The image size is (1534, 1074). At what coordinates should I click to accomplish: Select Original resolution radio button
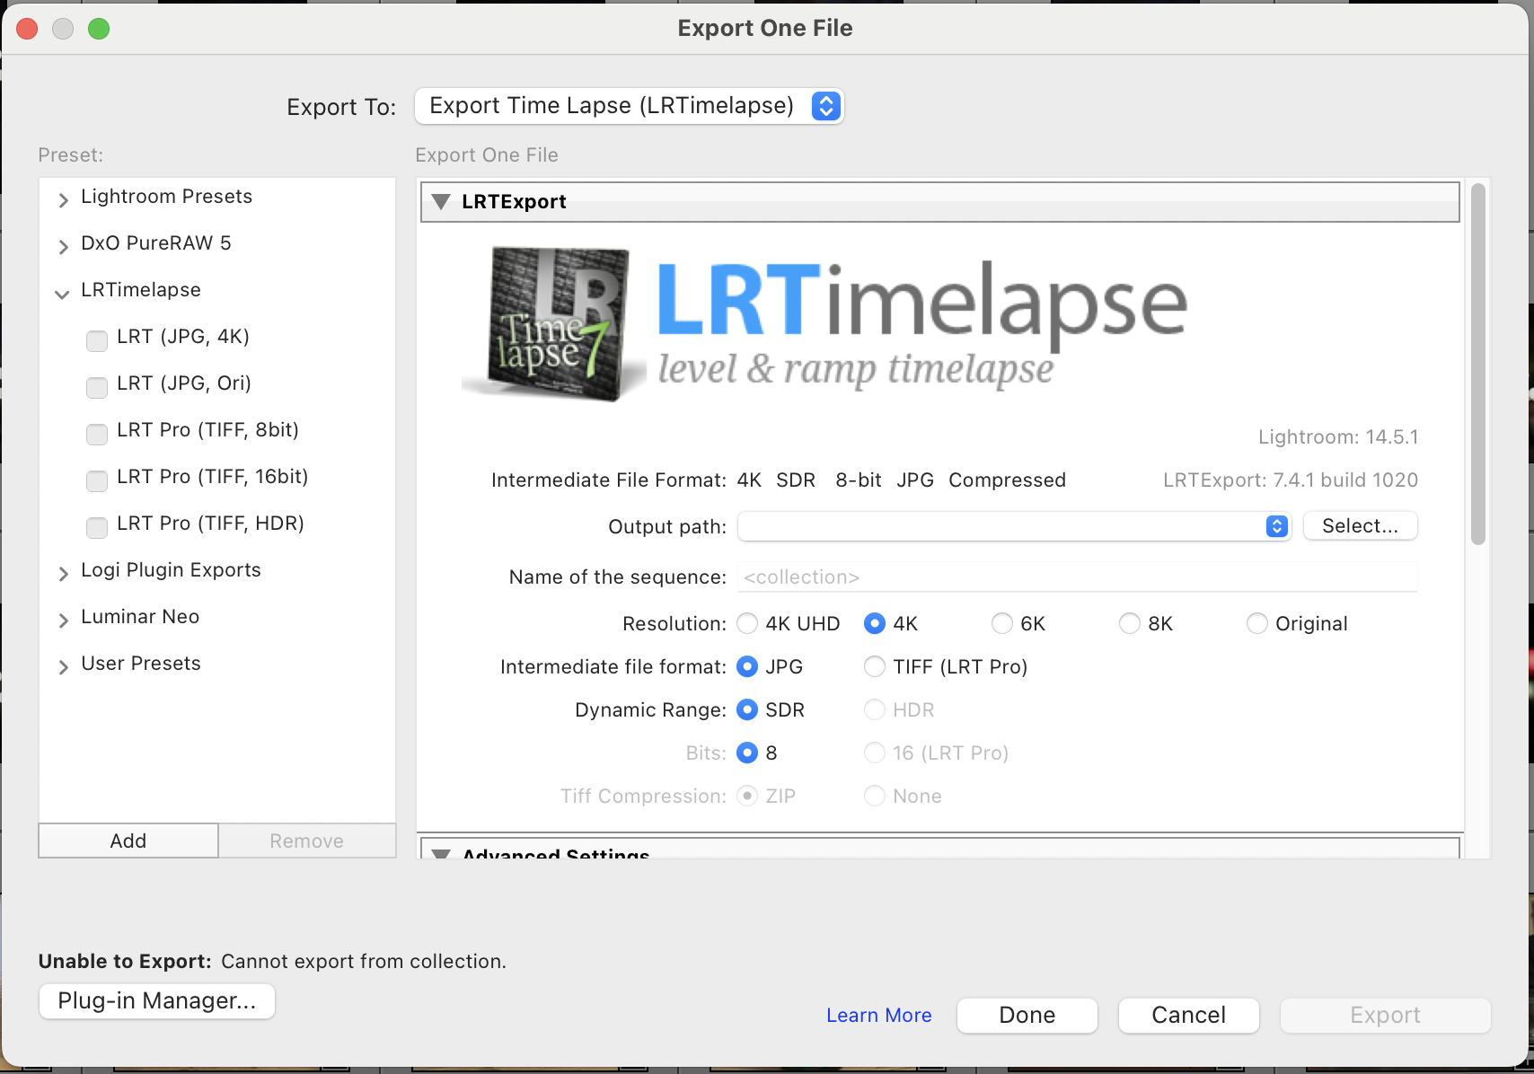1257,623
